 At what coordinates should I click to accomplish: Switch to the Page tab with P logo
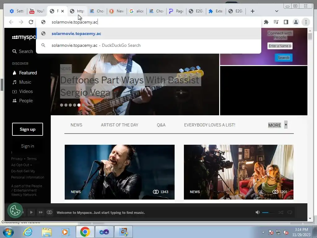pos(176,11)
